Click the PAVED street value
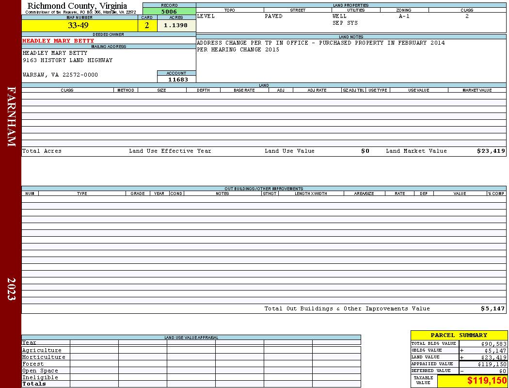The image size is (509, 388). click(x=274, y=16)
